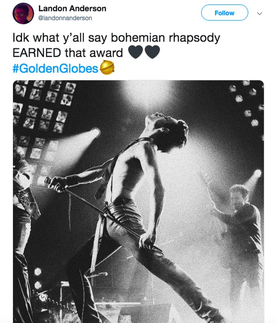Expand the tweet options chevron
This screenshot has height=323, width=276.
259,13
